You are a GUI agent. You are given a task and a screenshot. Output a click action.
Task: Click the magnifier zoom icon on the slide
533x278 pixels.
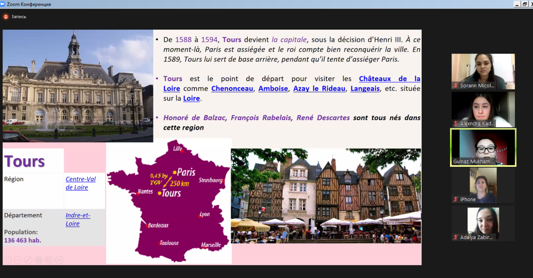tap(49, 260)
